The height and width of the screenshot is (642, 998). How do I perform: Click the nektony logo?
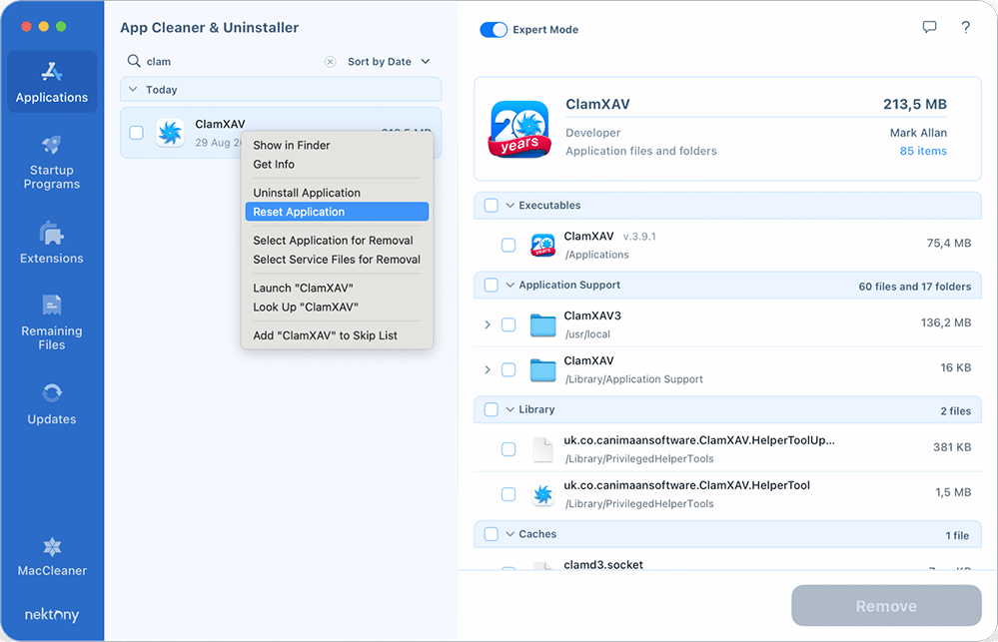coord(52,615)
